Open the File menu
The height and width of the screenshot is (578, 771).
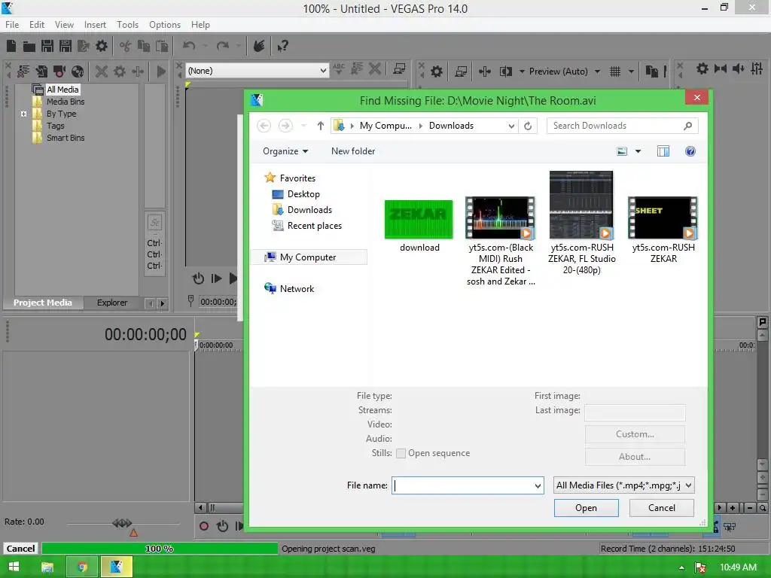[x=12, y=25]
